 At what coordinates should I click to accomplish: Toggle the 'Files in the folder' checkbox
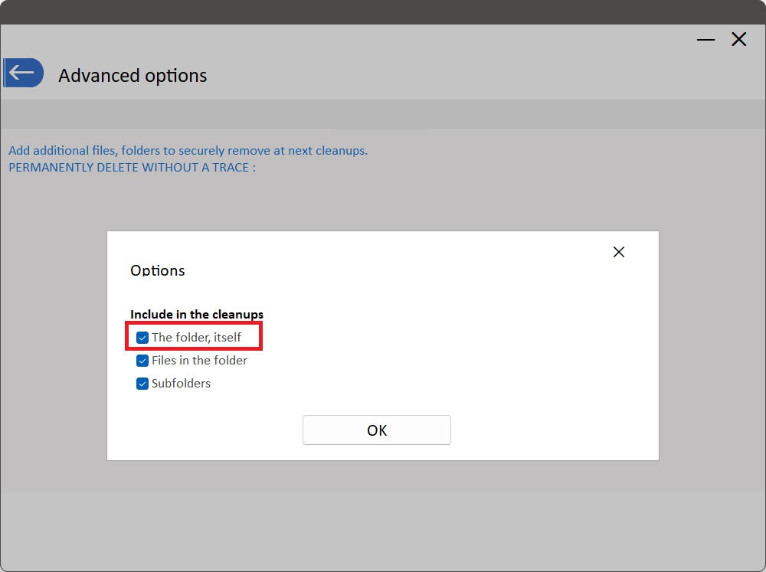[142, 361]
